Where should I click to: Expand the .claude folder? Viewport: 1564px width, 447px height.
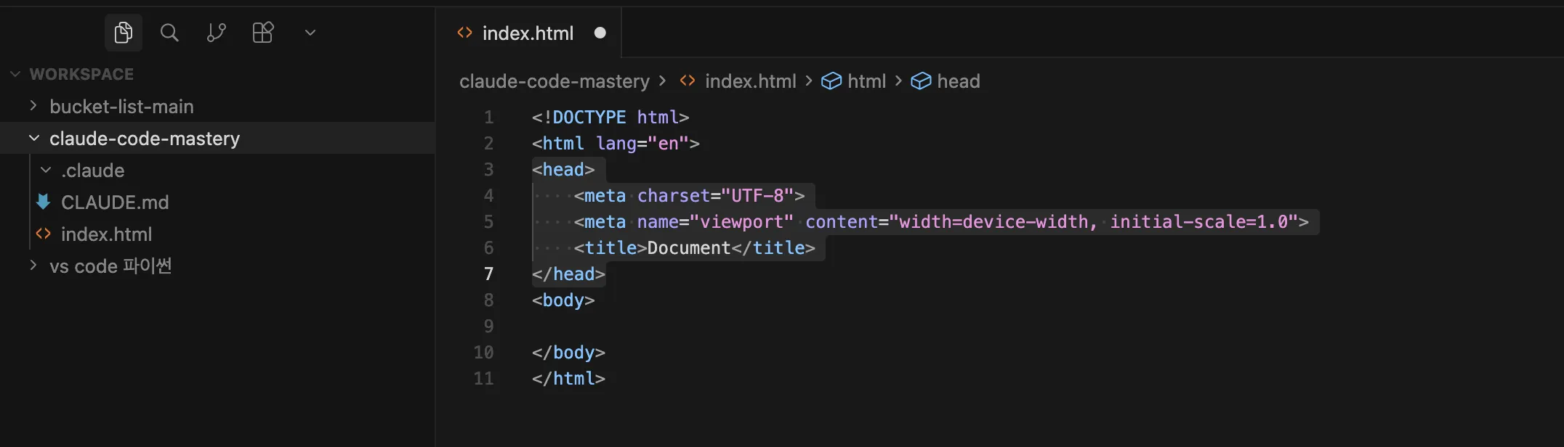pos(92,171)
